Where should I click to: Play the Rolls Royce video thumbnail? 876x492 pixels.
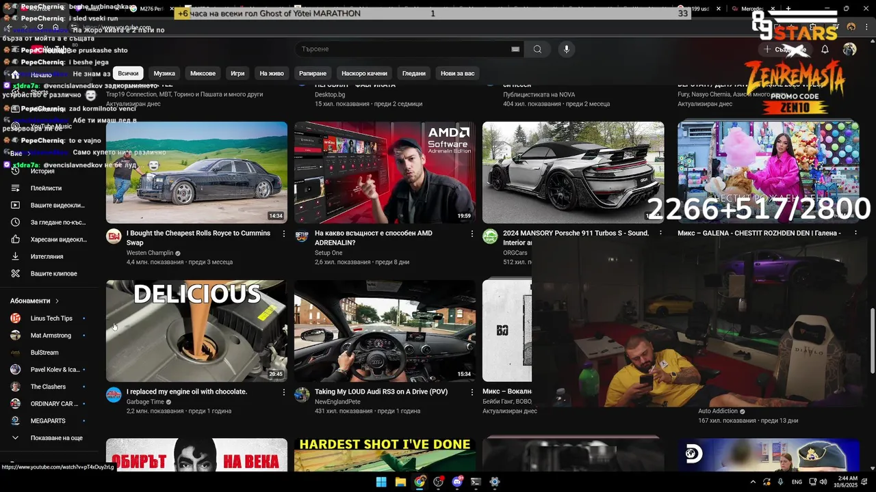(196, 172)
